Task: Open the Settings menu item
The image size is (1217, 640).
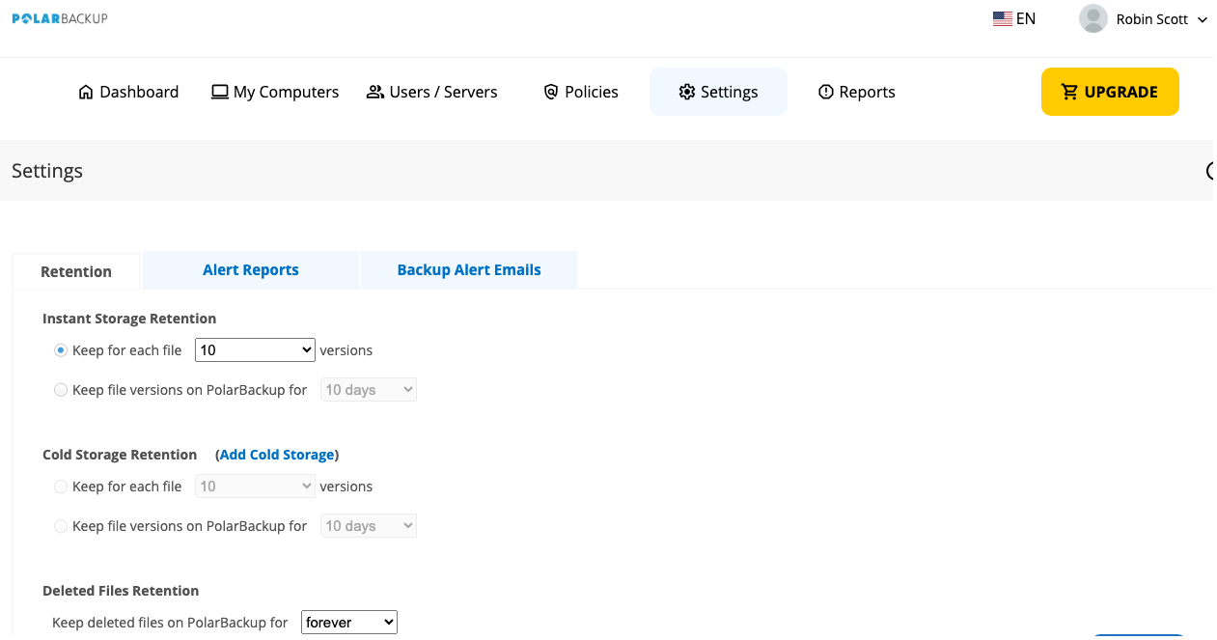Action: click(x=718, y=92)
